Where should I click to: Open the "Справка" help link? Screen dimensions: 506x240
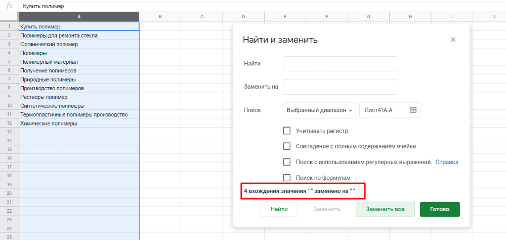447,162
